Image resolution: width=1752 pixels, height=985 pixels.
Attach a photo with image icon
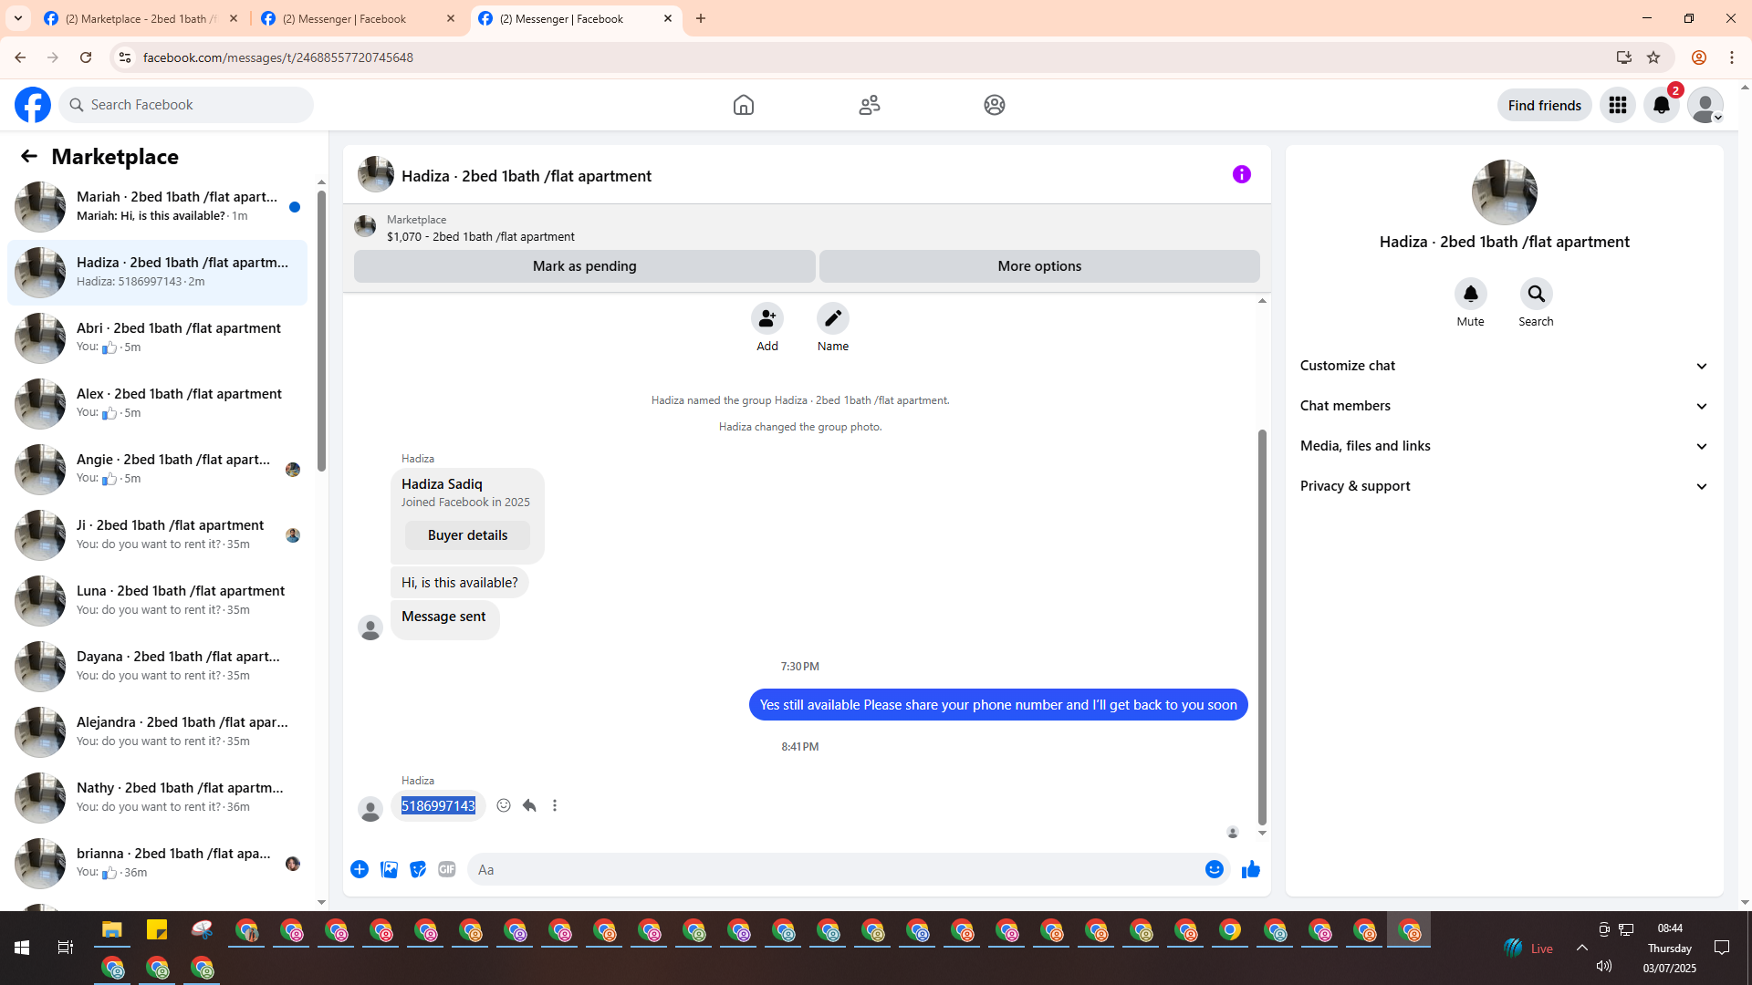pos(389,869)
